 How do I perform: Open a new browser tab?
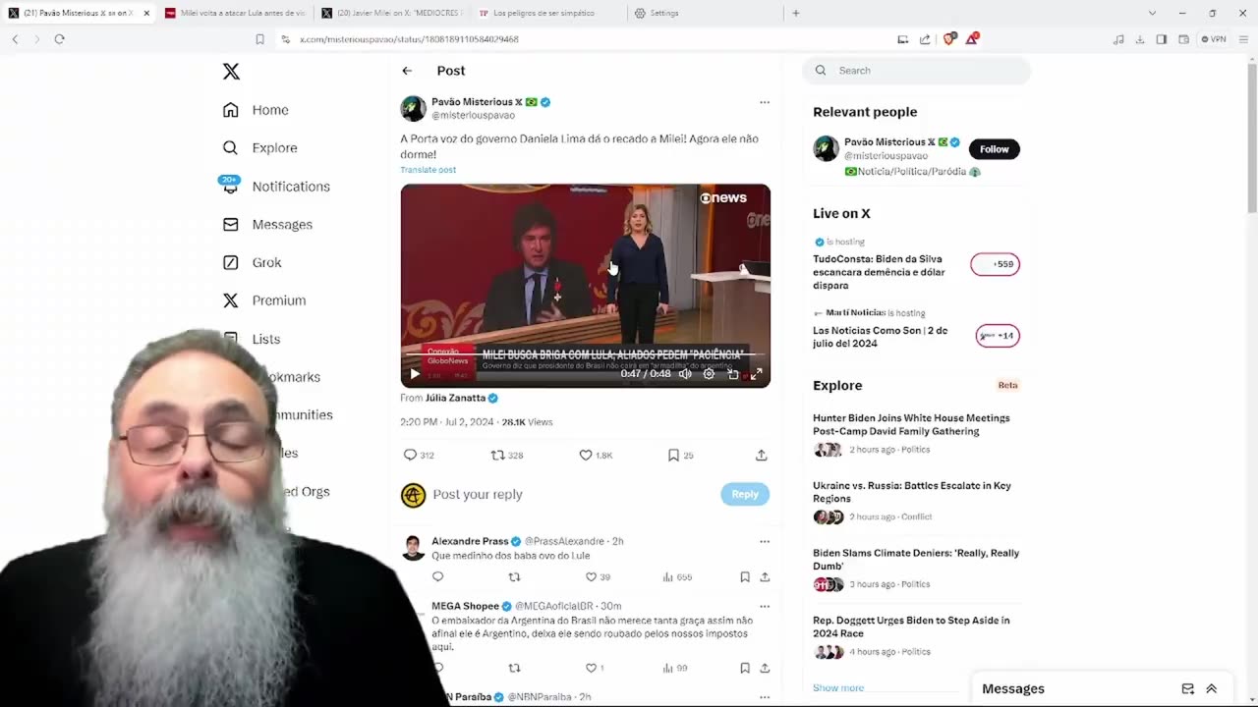tap(796, 13)
